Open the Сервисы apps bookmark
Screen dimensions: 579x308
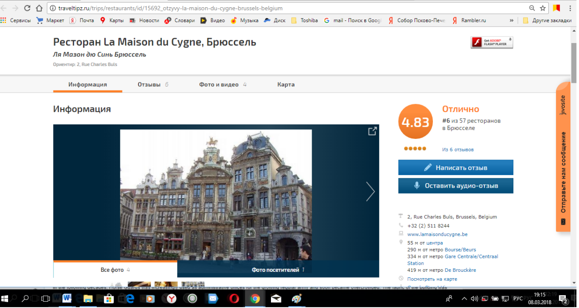16,20
